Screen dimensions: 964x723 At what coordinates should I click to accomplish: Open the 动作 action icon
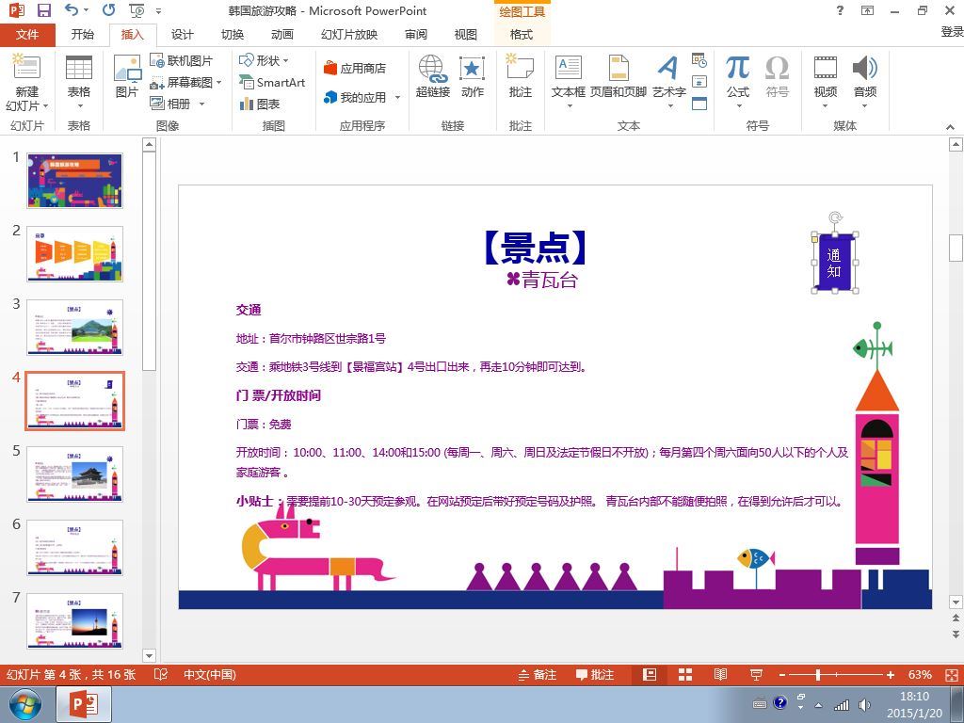pyautogui.click(x=473, y=76)
